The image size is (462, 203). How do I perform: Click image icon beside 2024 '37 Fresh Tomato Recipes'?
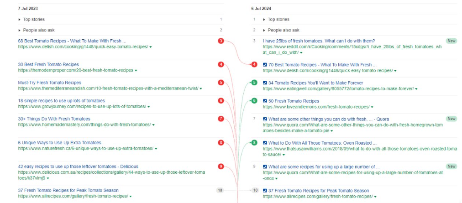265,191
